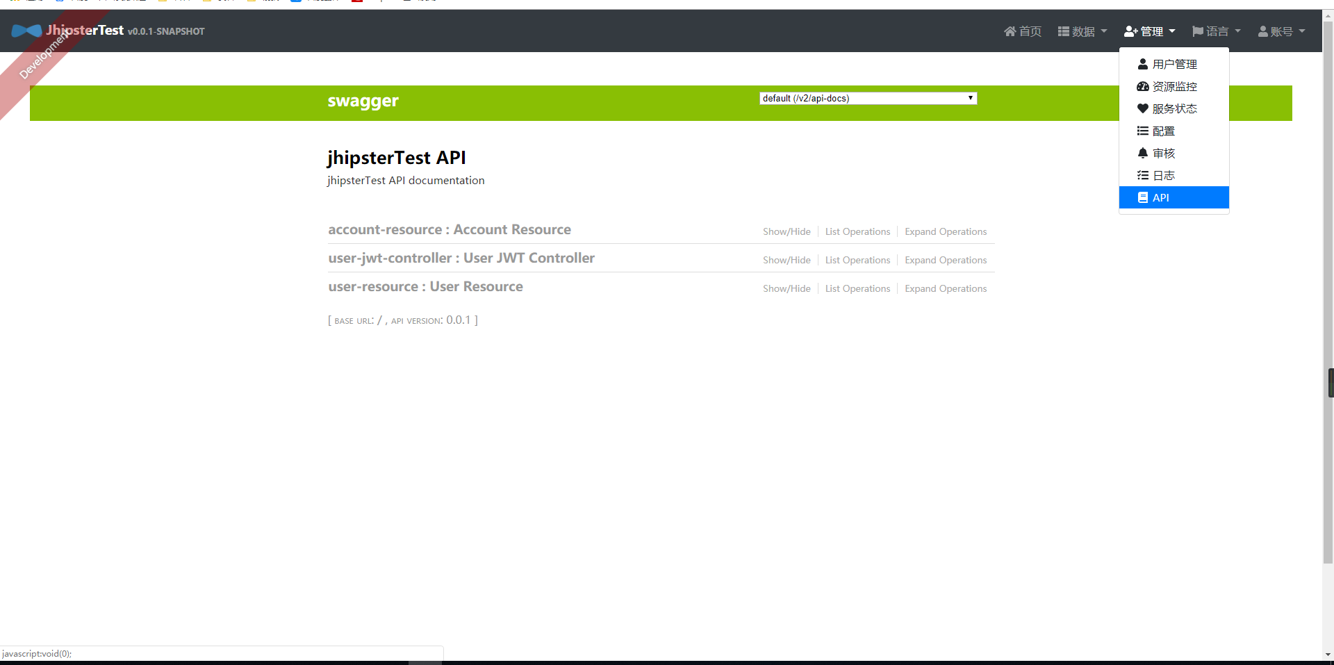The image size is (1334, 665).
Task: Expand the 语言 dropdown menu
Action: [x=1217, y=31]
